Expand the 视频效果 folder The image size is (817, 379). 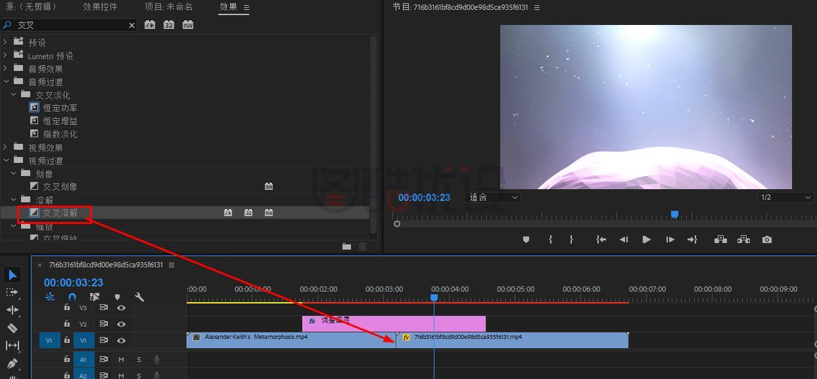click(6, 147)
